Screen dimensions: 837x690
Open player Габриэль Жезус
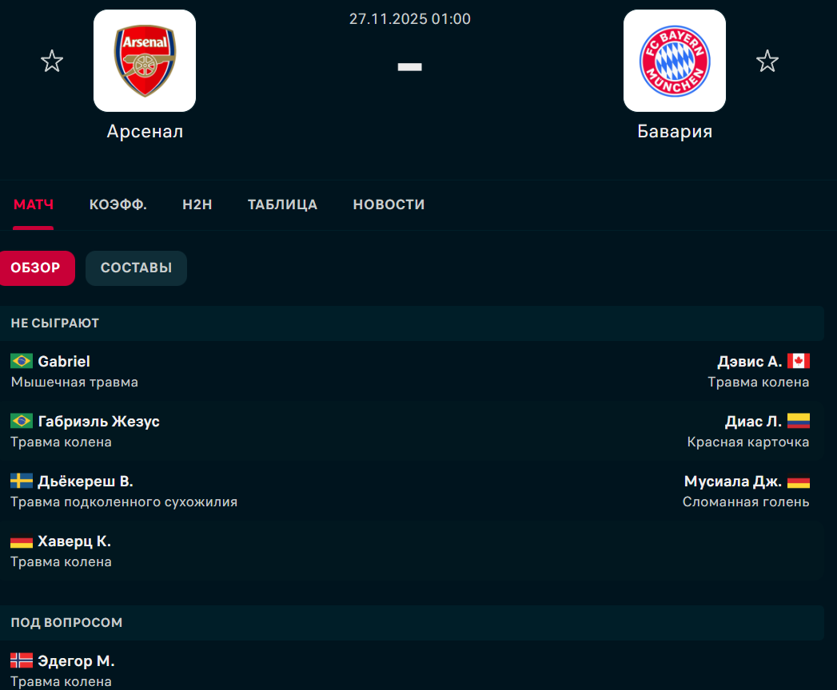[x=98, y=422]
